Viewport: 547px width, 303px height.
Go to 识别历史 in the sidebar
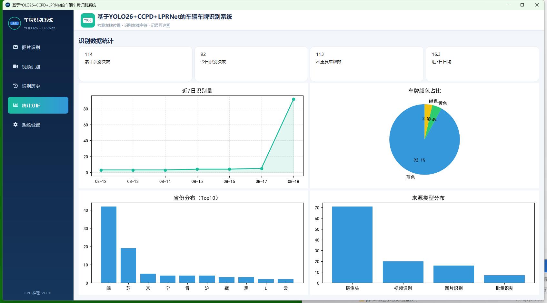tap(38, 86)
